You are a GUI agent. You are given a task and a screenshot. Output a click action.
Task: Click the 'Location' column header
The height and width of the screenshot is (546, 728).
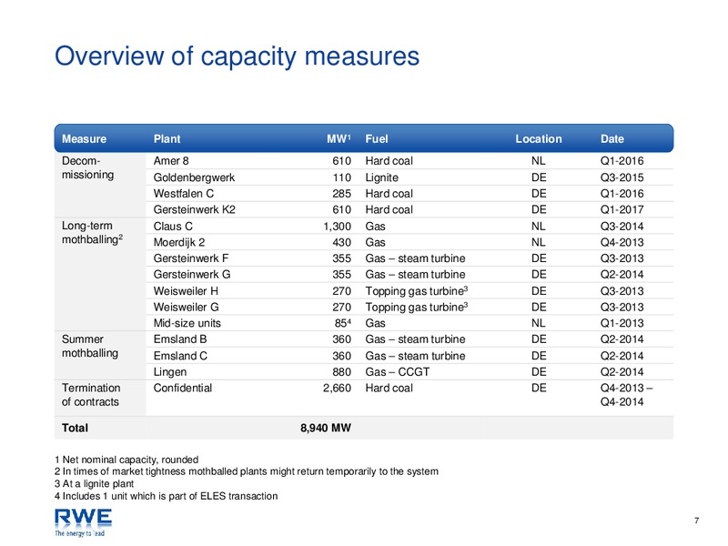click(539, 139)
